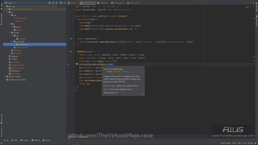Image resolution: width=258 pixels, height=145 pixels.
Task: Click caret position indicator in status bar
Action: pyautogui.click(x=225, y=143)
